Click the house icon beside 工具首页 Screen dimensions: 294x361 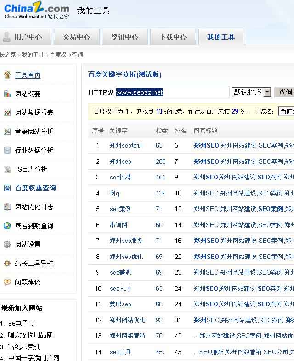[x=7, y=75]
